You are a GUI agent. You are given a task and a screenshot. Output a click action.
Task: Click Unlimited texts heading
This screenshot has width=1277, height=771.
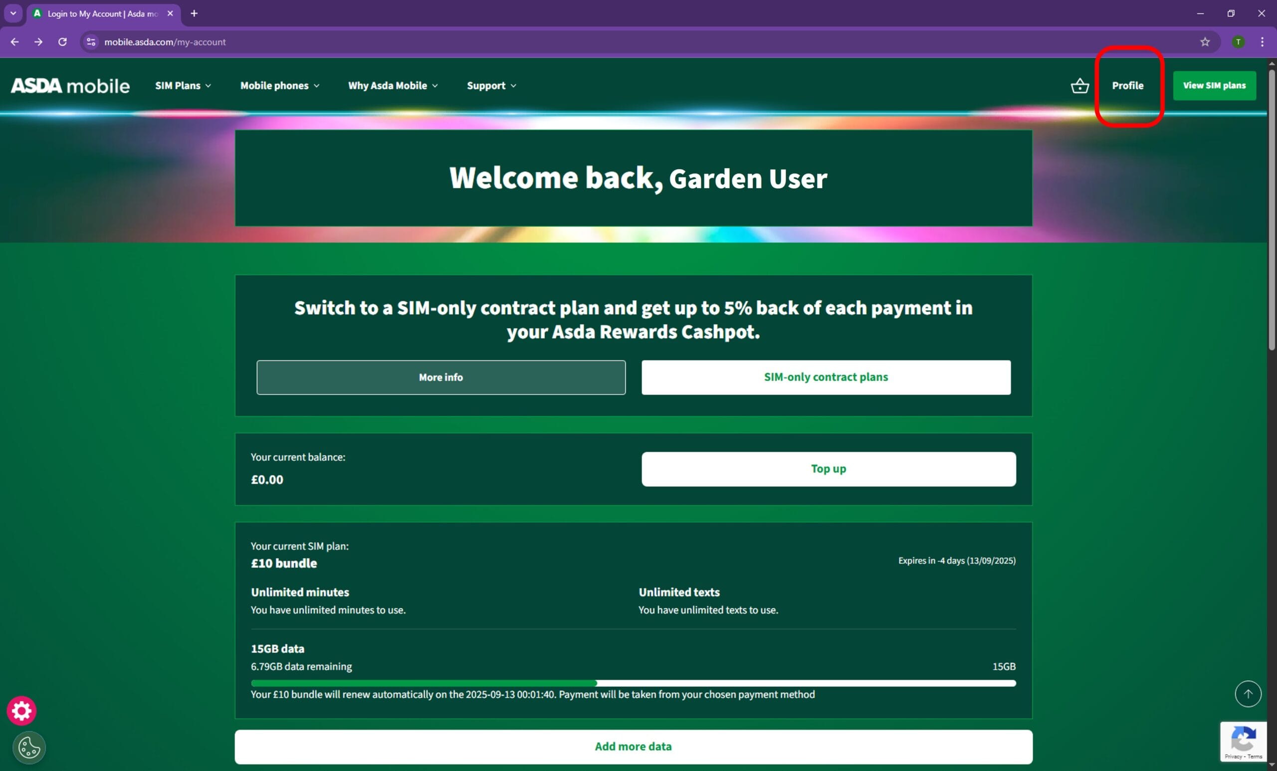point(678,592)
